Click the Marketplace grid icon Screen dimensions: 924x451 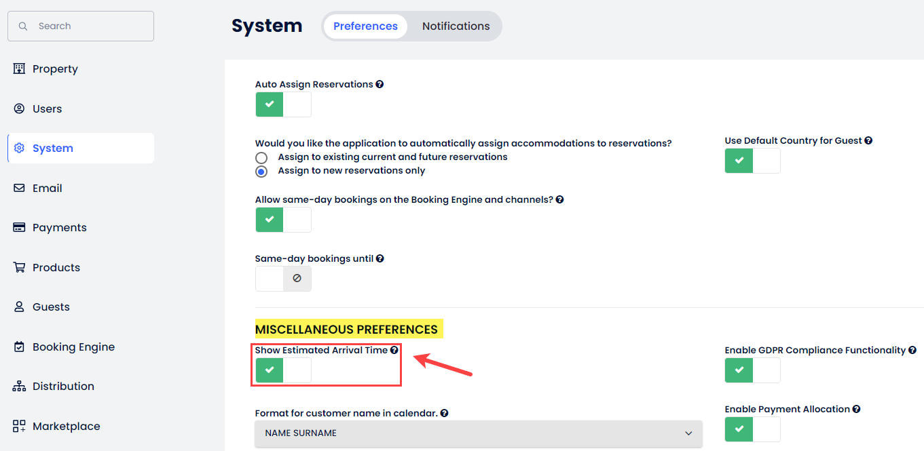(x=19, y=426)
